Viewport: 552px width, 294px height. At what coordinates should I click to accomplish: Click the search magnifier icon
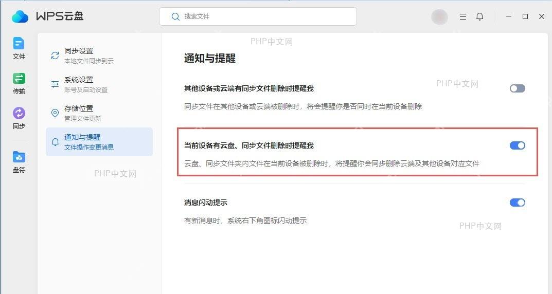pyautogui.click(x=175, y=16)
